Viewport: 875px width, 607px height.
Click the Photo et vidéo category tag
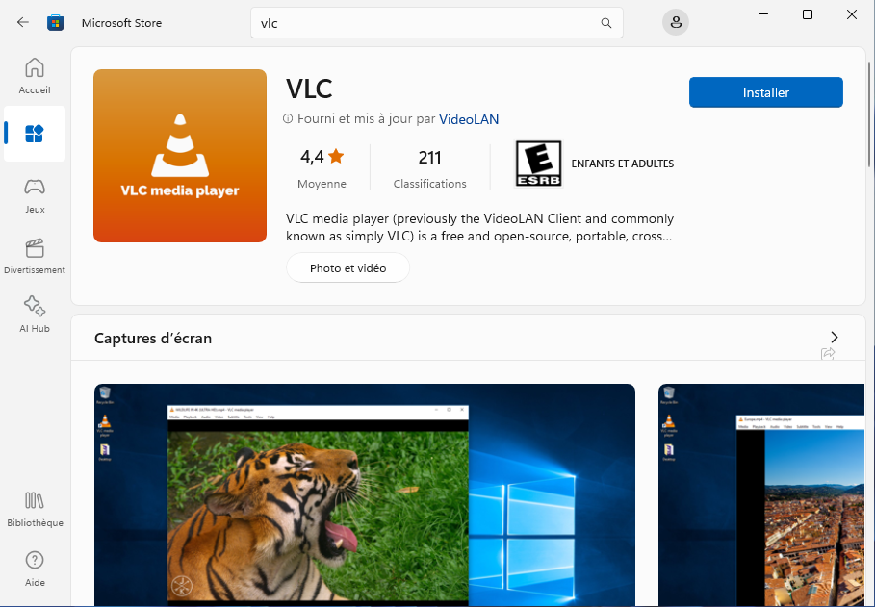pyautogui.click(x=347, y=267)
